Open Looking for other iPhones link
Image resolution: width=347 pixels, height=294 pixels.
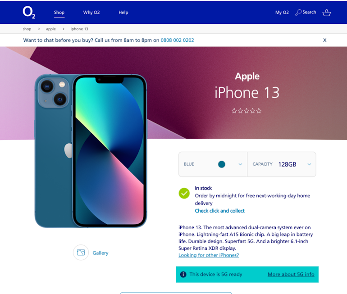(x=209, y=255)
